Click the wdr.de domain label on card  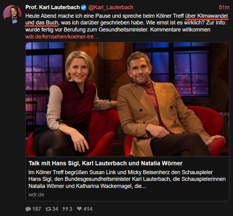pyautogui.click(x=36, y=195)
